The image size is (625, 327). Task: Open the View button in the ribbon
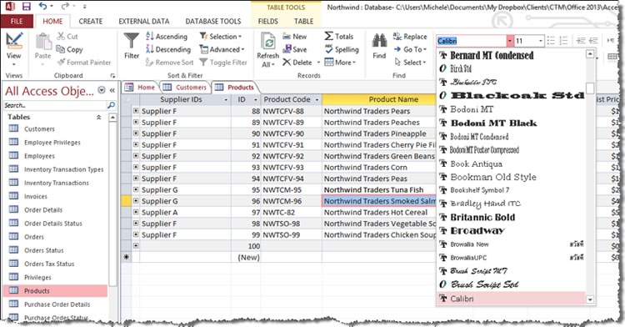(x=14, y=48)
